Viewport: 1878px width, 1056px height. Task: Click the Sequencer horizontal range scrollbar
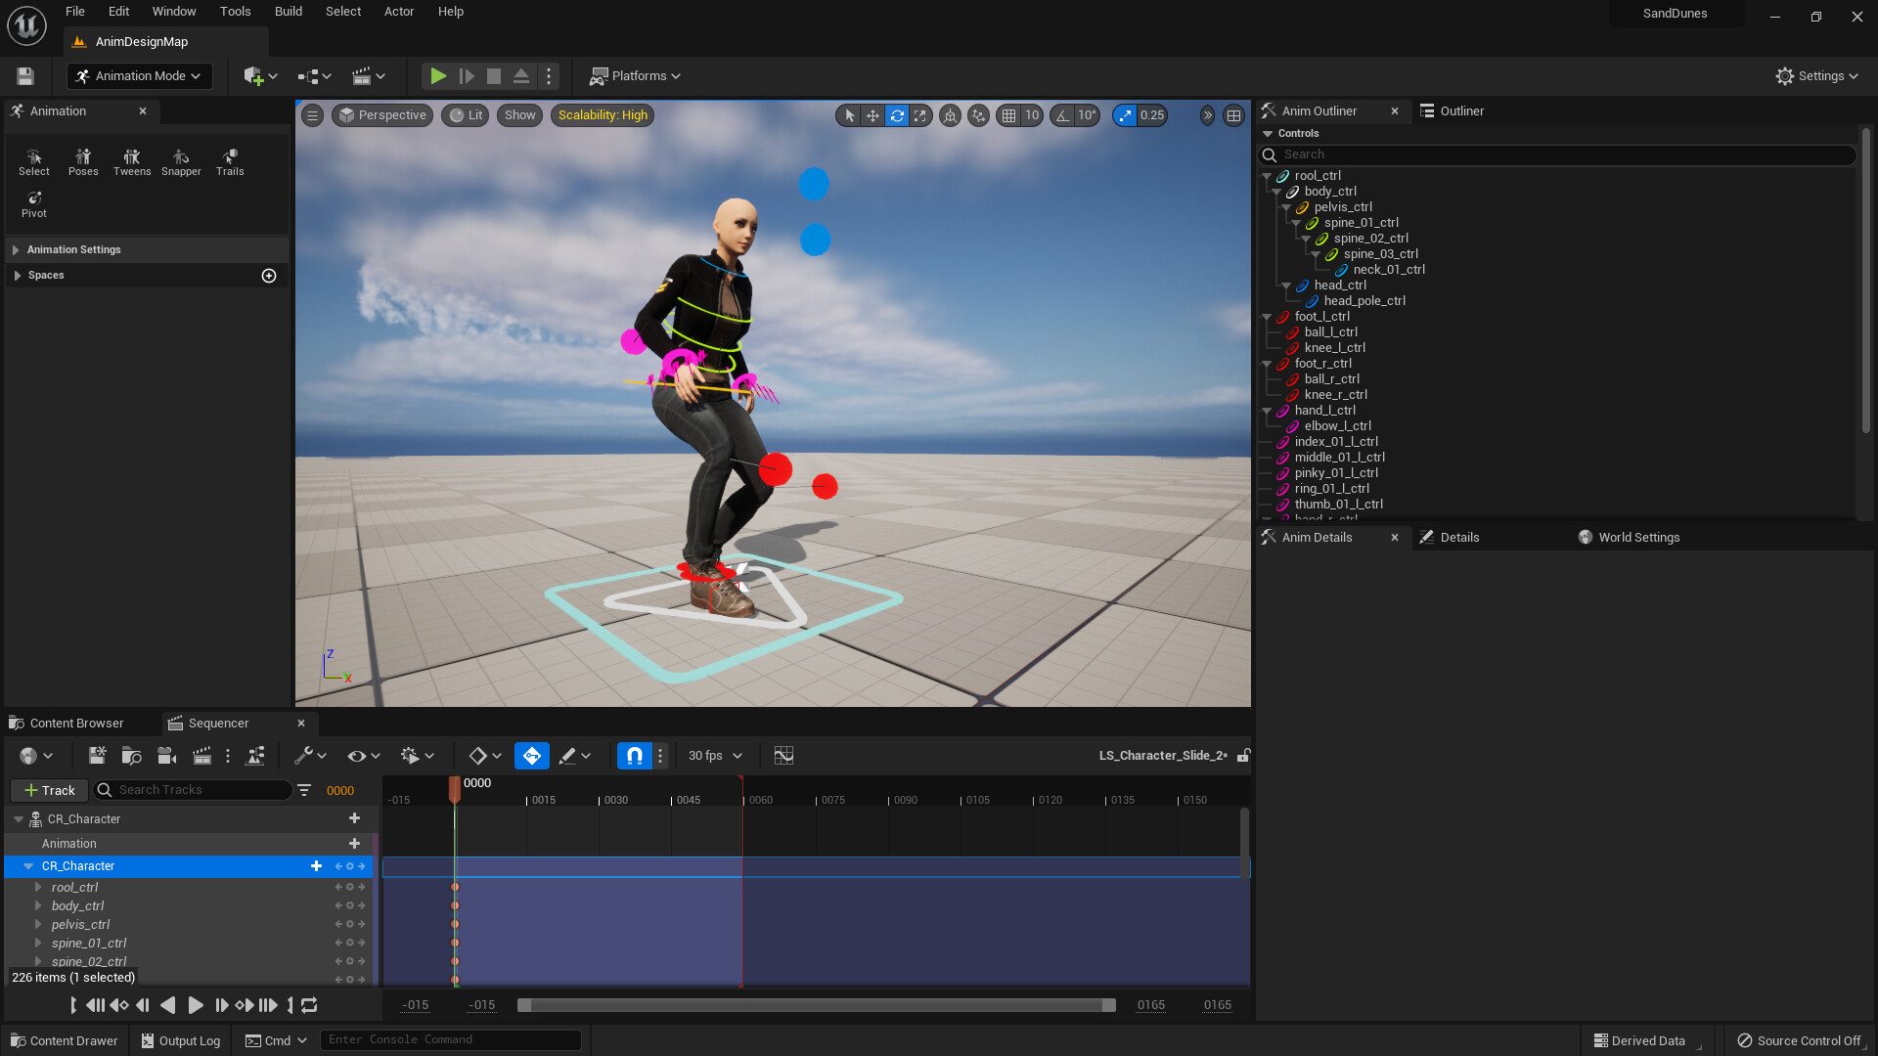point(816,1005)
